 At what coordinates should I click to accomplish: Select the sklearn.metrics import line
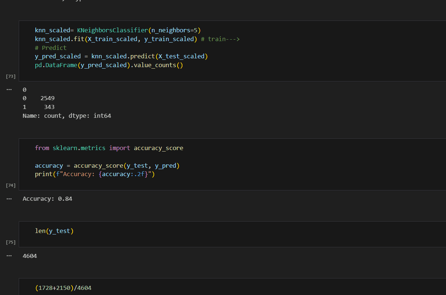click(109, 148)
